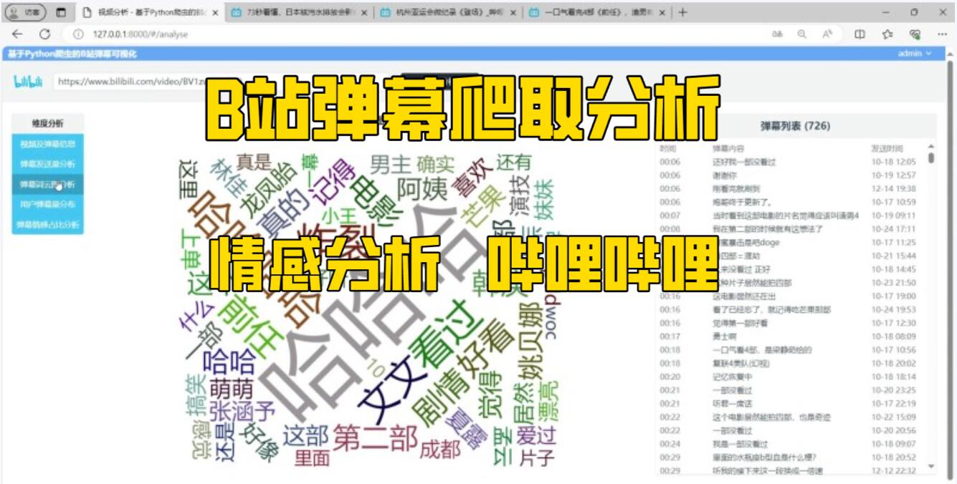
Task: Click the word 第二部 in the cloud
Action: pos(375,437)
